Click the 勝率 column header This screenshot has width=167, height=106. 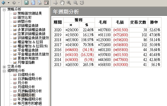pos(155,22)
